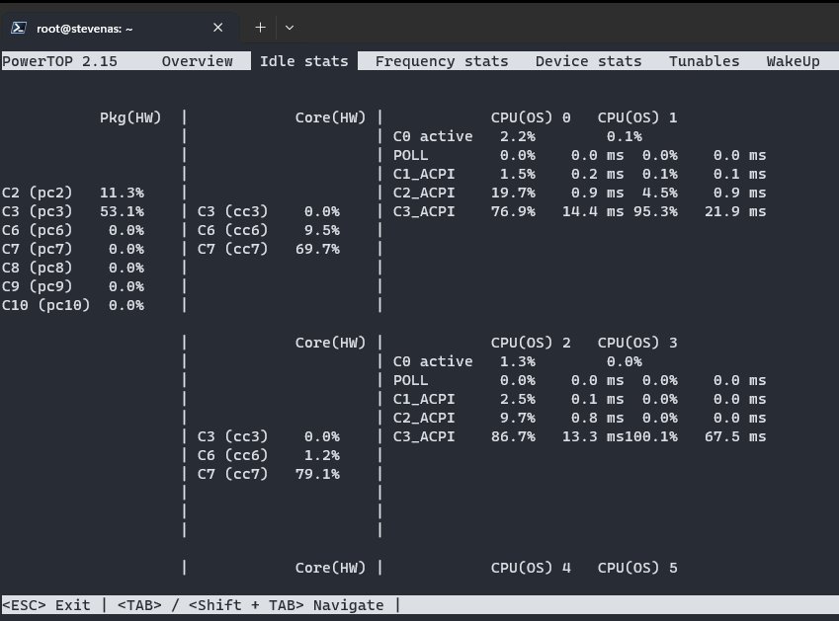
Task: Click the <ESC> Exit hint
Action: [46, 605]
